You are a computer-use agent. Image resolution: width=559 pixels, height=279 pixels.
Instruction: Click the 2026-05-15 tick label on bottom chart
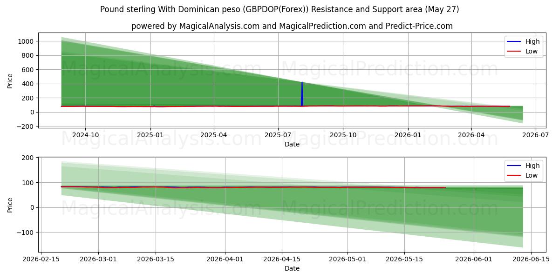(x=404, y=259)
